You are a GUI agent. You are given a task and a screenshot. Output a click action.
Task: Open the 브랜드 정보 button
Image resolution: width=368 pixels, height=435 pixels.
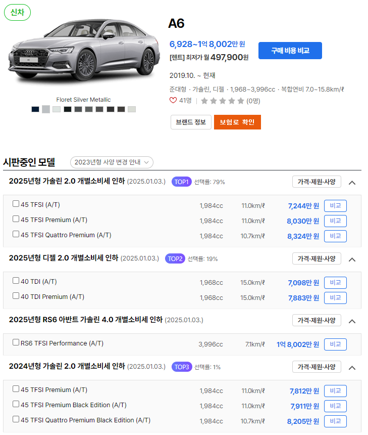[191, 122]
